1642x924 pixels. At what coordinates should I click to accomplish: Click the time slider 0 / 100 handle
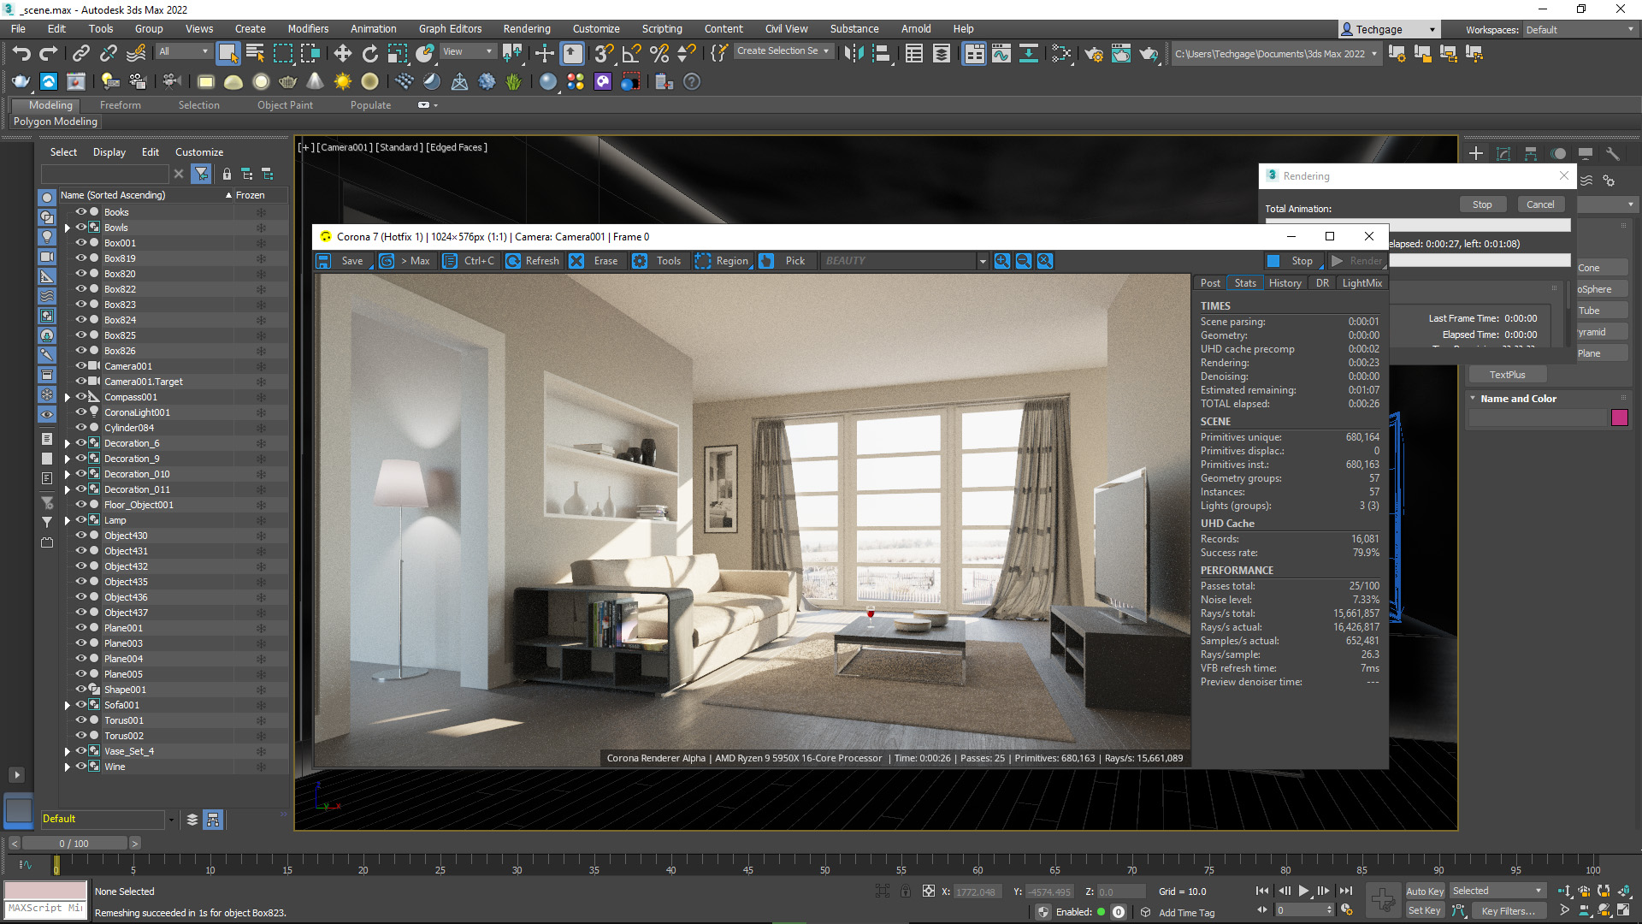click(x=74, y=844)
